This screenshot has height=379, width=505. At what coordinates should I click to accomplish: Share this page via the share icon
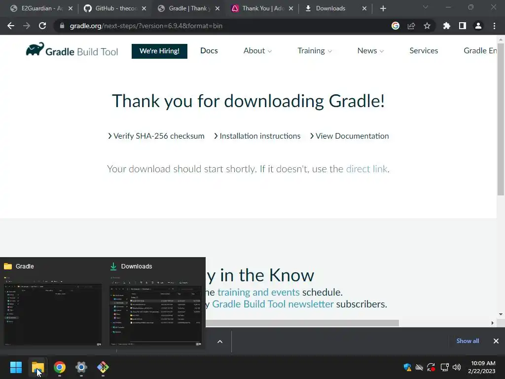click(x=411, y=26)
